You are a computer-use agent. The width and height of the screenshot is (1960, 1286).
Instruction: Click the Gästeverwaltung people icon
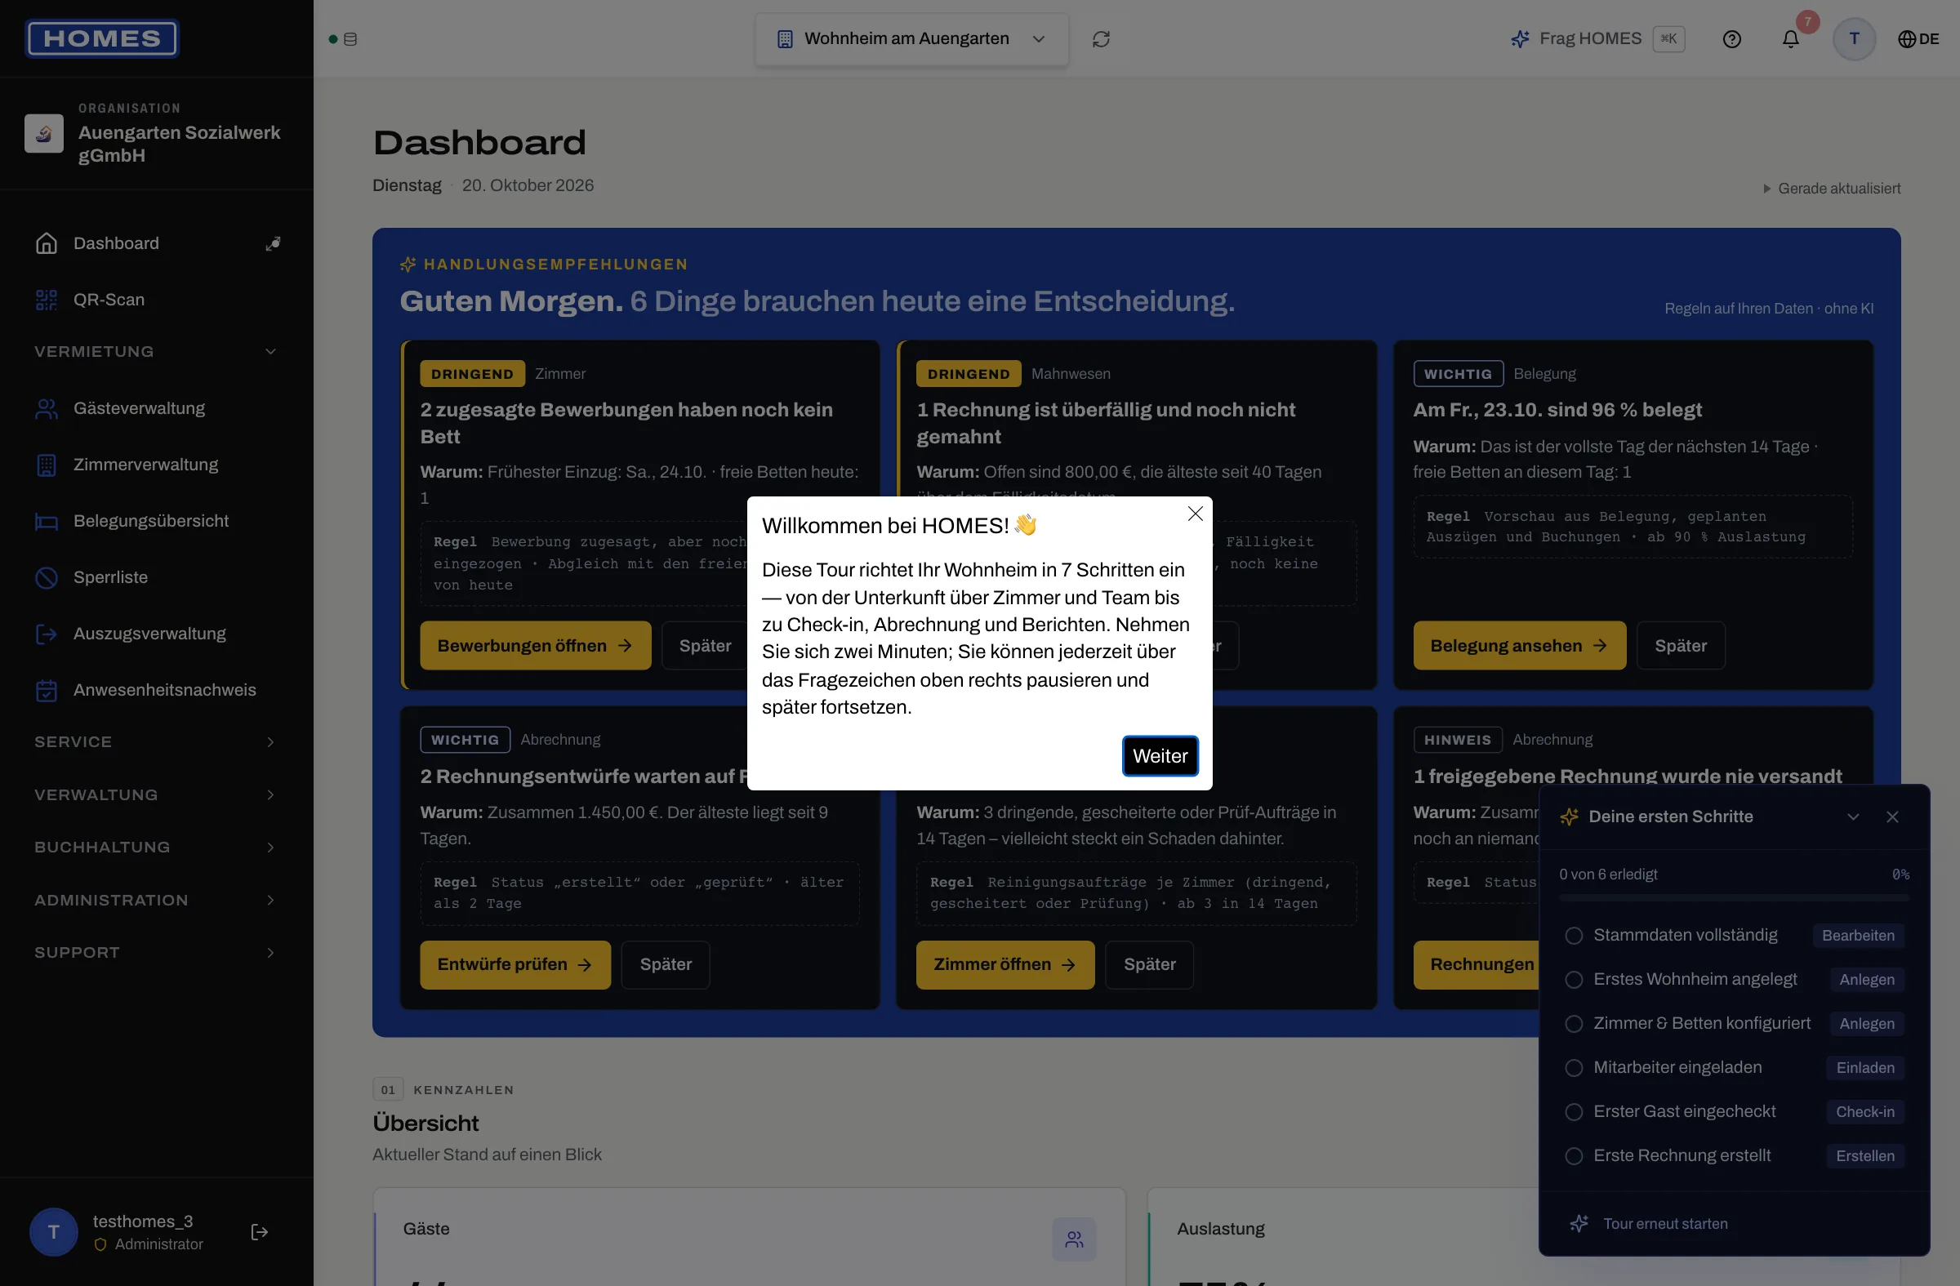point(46,408)
